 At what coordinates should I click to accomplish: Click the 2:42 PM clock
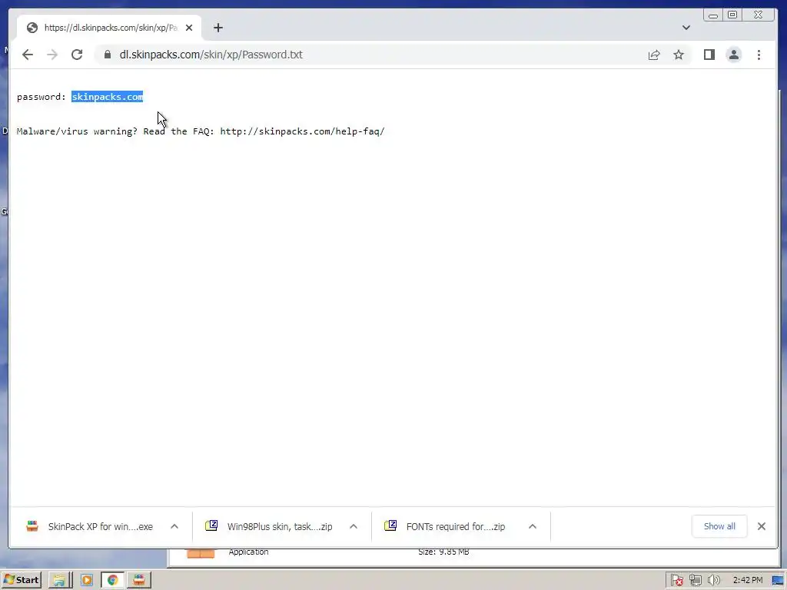tap(747, 581)
